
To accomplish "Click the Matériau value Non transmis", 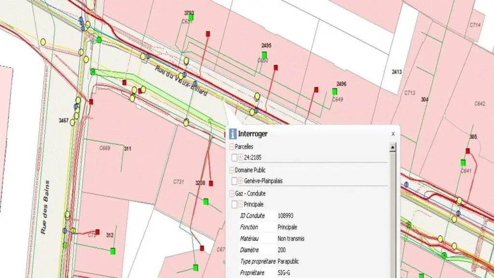I will [291, 238].
